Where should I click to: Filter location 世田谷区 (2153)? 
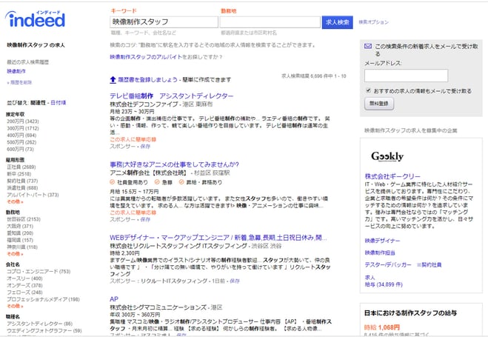24,219
